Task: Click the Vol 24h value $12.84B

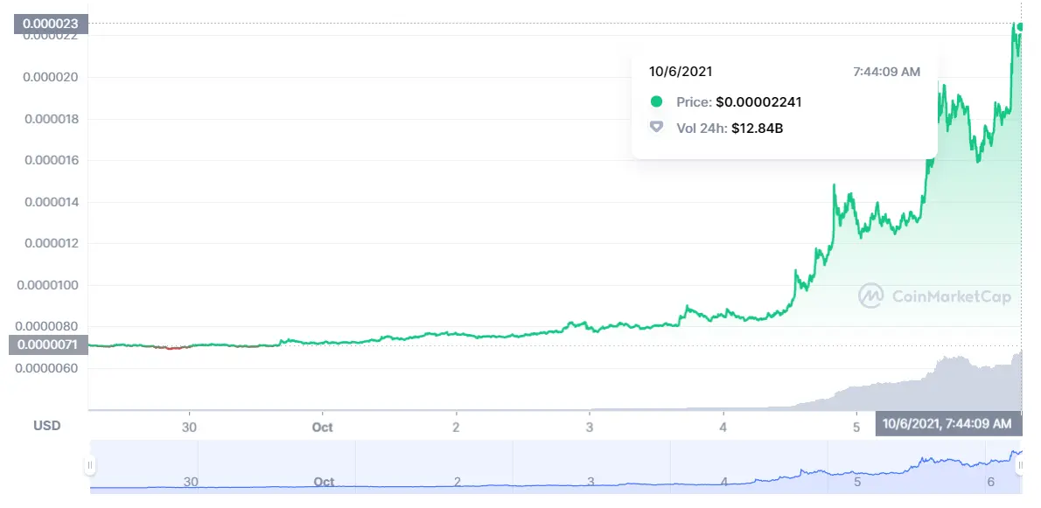Action: (758, 128)
